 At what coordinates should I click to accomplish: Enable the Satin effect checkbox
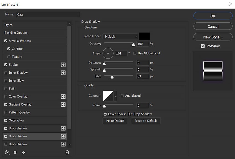point(6,89)
